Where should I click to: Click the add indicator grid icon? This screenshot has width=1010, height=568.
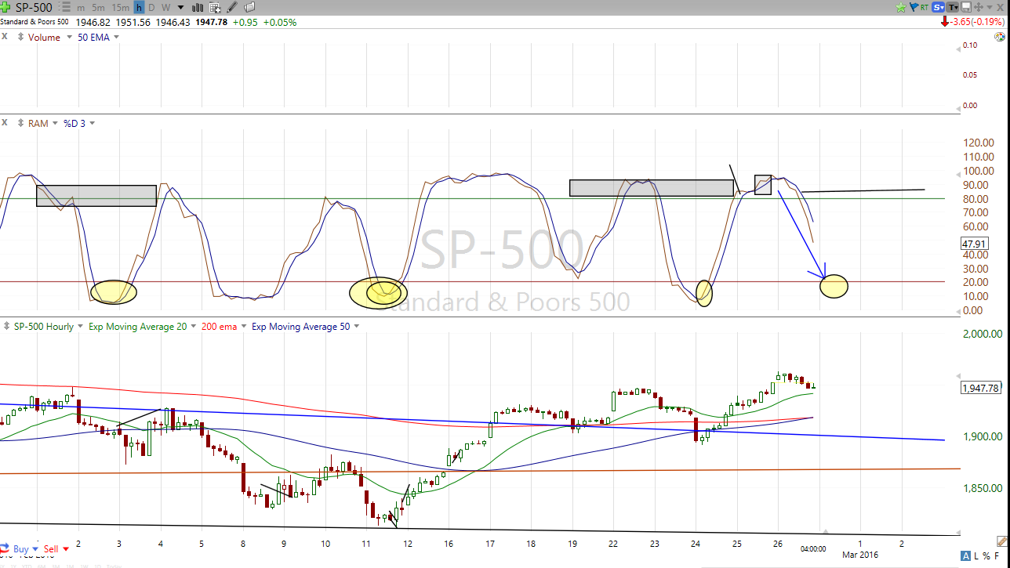tap(214, 8)
